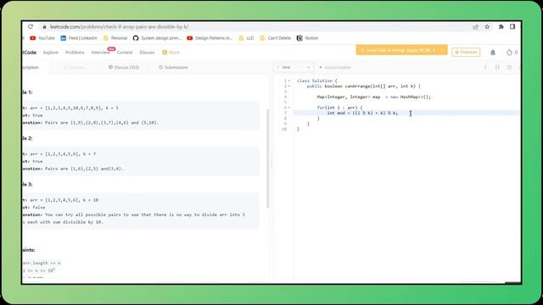Collapse the class Solution fold arrow on line 1
Image resolution: width=543 pixels, height=305 pixels.
tap(289, 81)
